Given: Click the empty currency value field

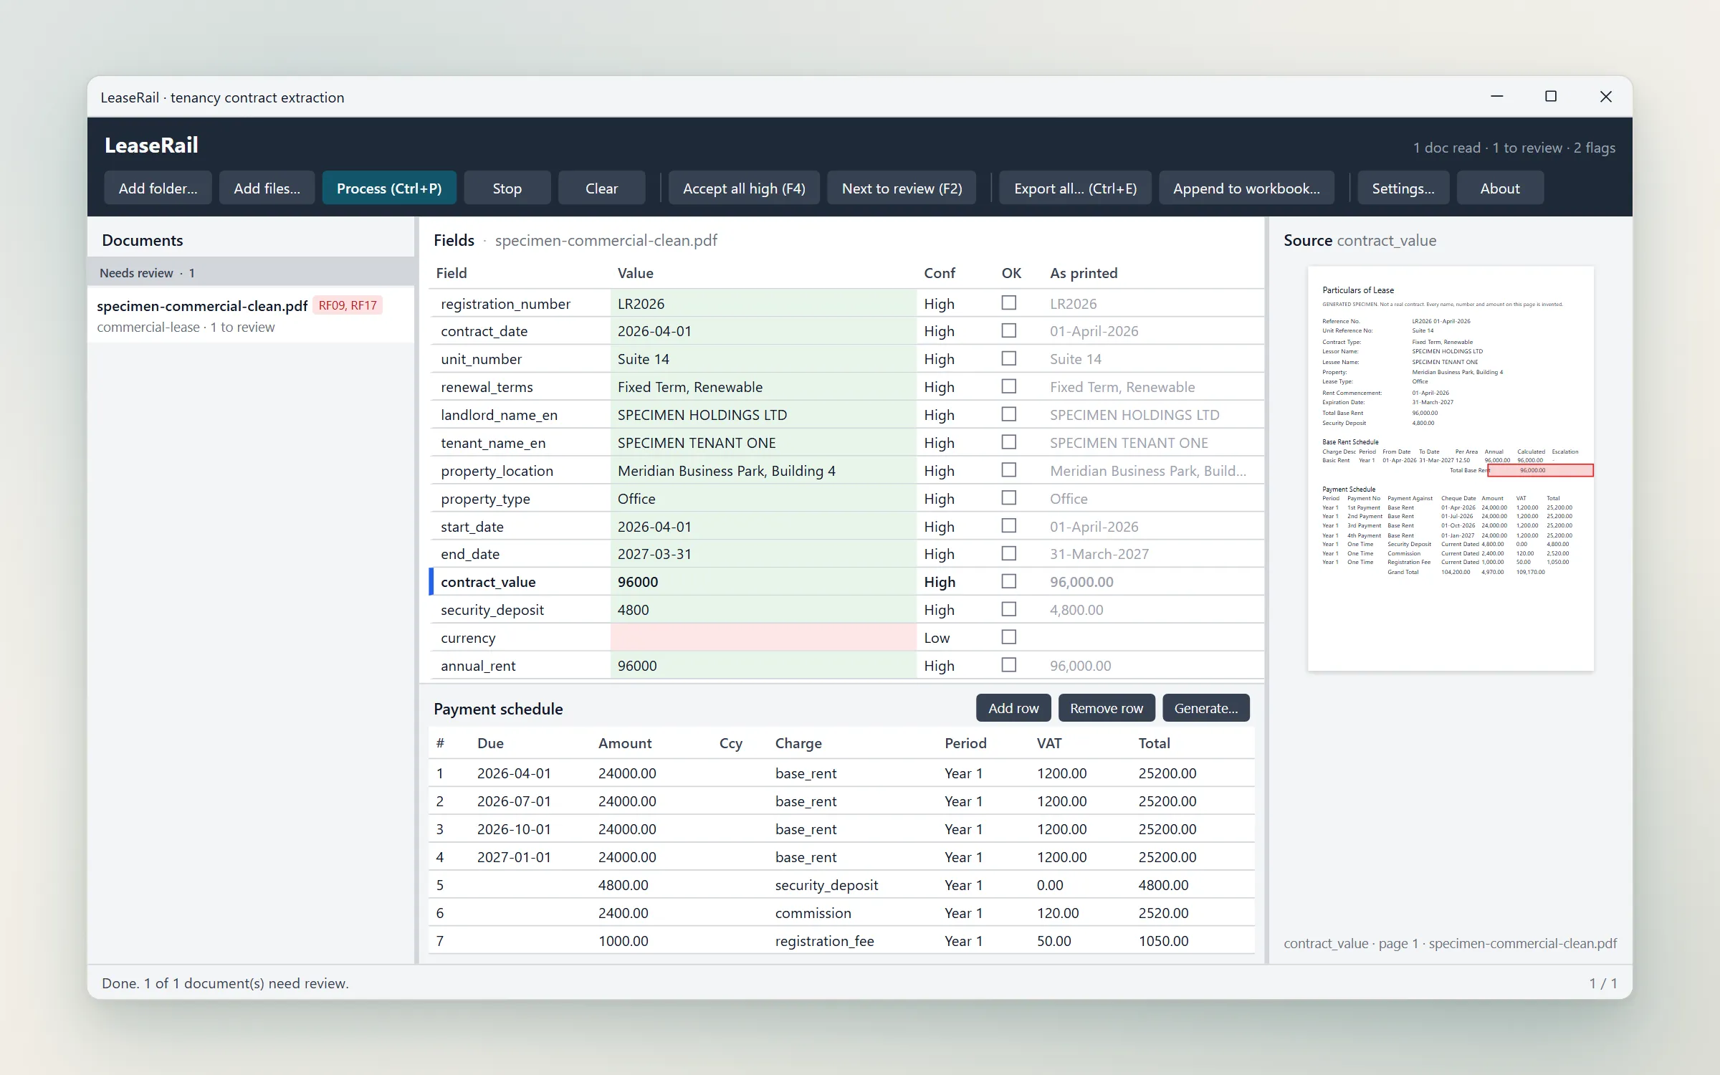Looking at the screenshot, I should pos(763,637).
